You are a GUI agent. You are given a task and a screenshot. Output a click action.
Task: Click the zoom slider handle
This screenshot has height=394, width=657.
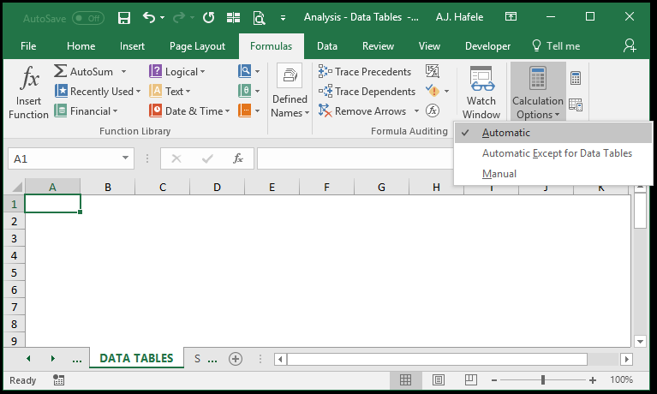coord(543,380)
